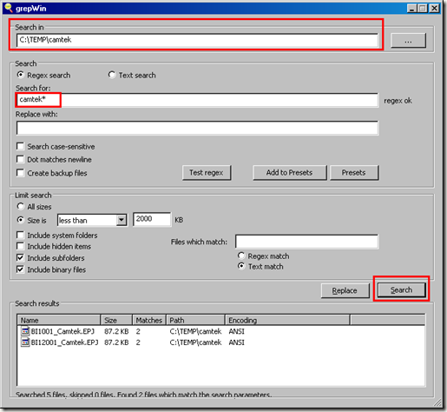447x412 pixels.
Task: Click the BI12001_Camtek.EPJ file icon
Action: [x=25, y=342]
